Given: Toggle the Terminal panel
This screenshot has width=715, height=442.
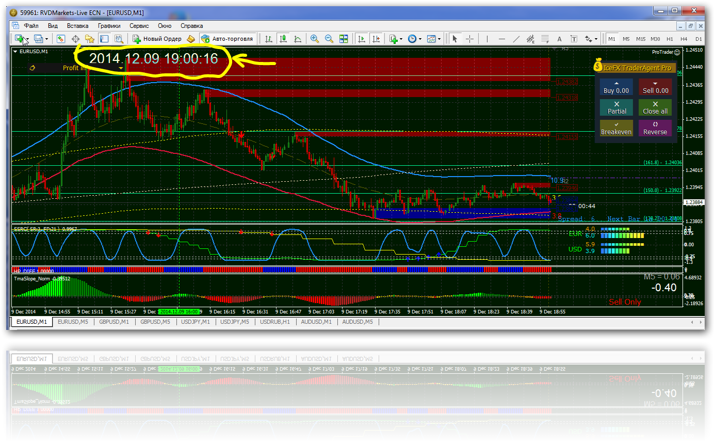Looking at the screenshot, I should [x=104, y=39].
